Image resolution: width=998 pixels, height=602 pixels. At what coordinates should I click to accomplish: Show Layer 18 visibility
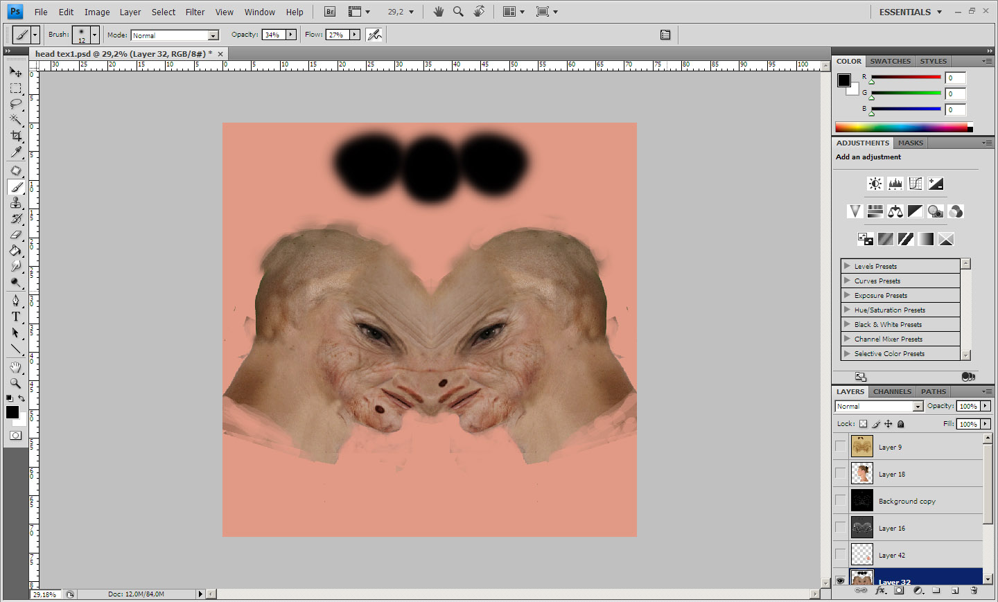(x=840, y=474)
